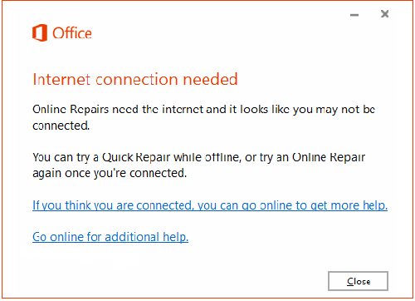Click the gray X at the top right
415x301 pixels.
pos(384,13)
